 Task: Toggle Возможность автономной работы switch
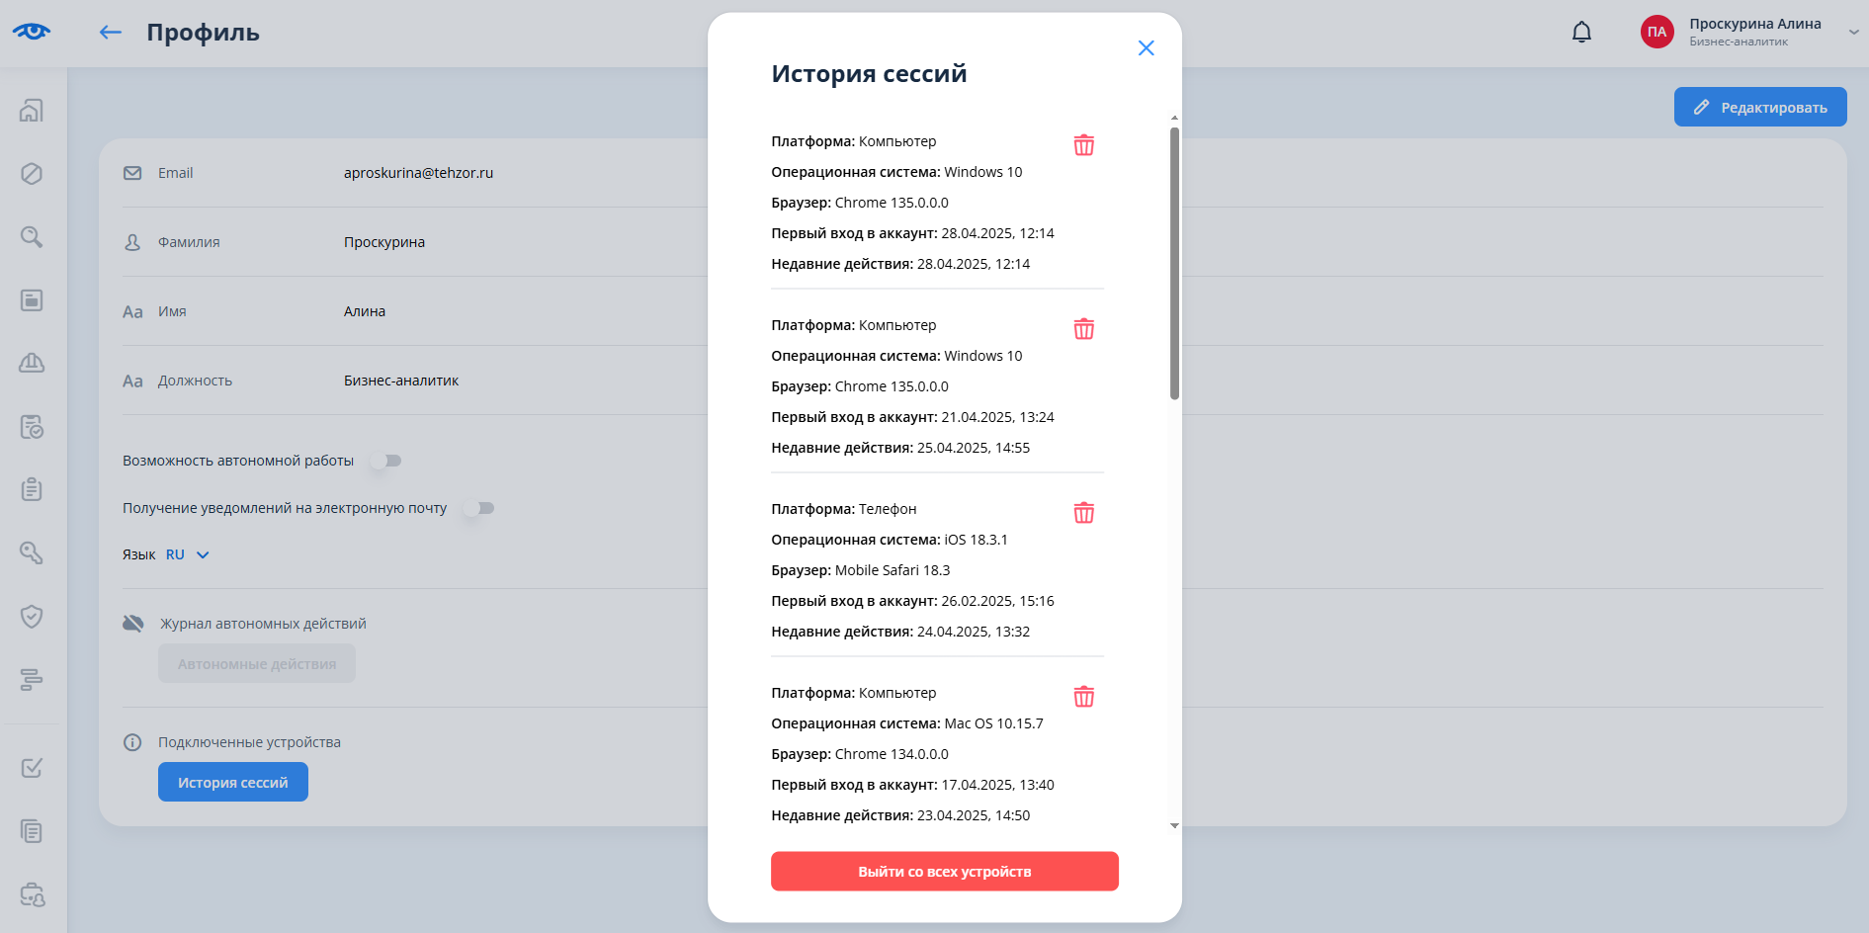tap(386, 461)
